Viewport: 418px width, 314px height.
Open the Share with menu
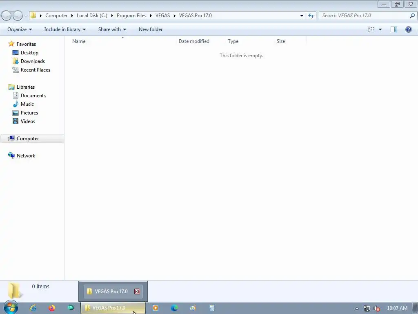click(112, 29)
